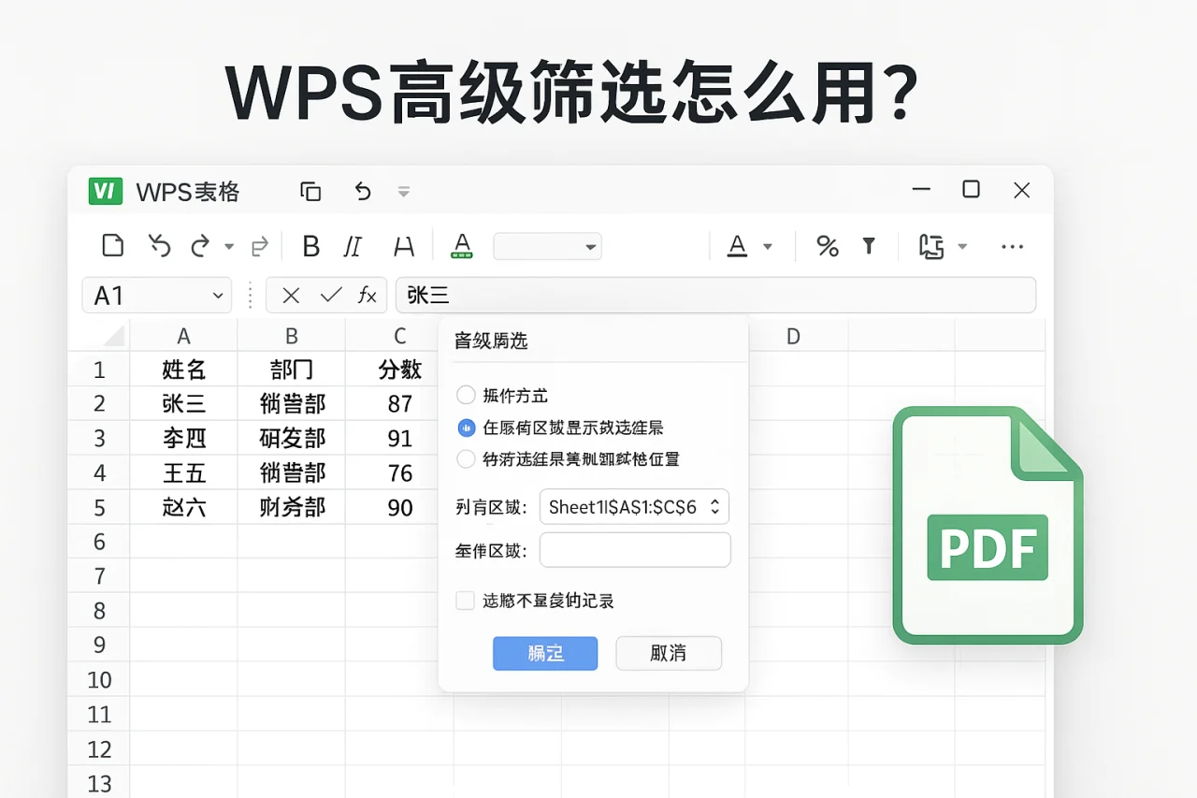Create a new blank document
The width and height of the screenshot is (1197, 798).
(x=112, y=246)
